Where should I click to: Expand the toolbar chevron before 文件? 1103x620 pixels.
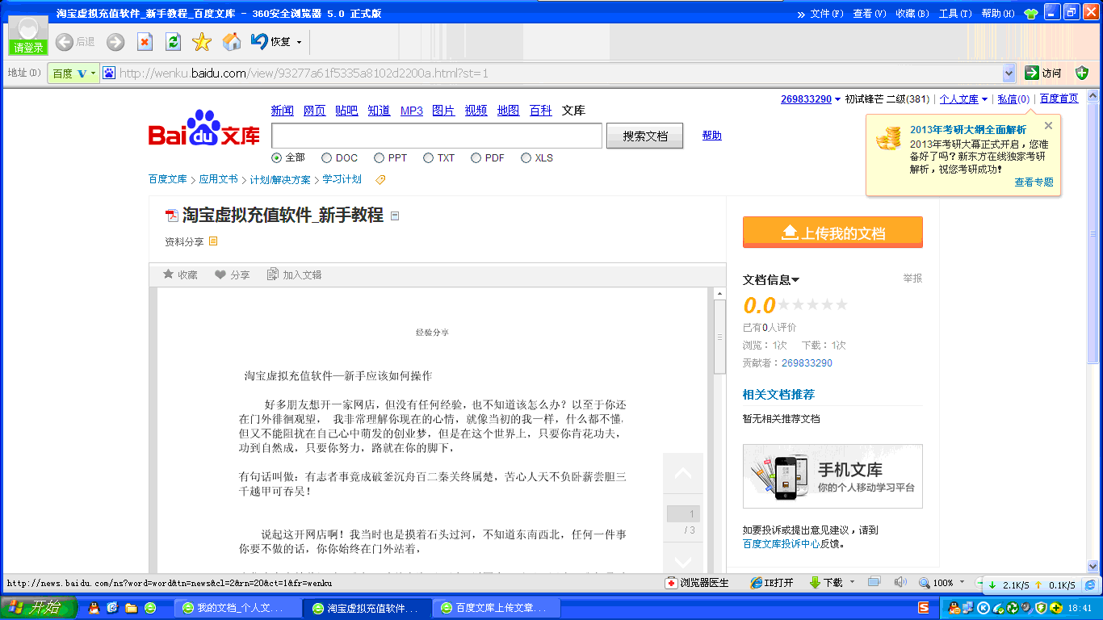pyautogui.click(x=801, y=14)
